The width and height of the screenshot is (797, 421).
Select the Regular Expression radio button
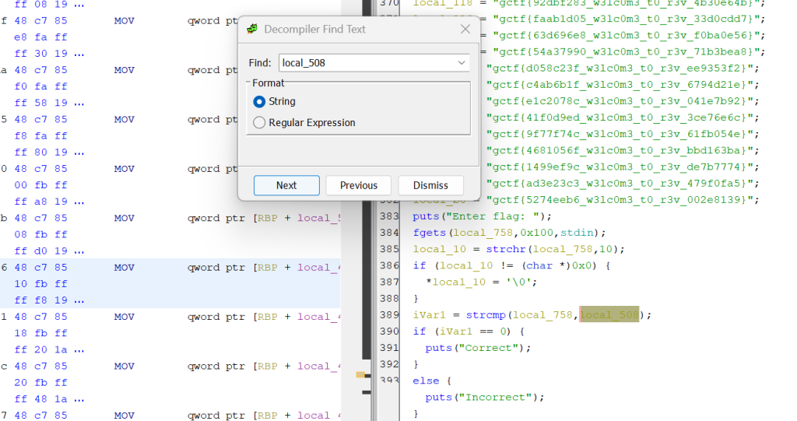[259, 122]
